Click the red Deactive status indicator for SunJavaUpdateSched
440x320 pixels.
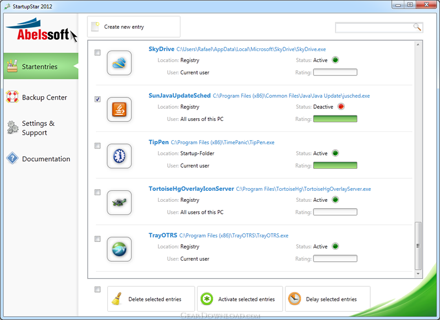pyautogui.click(x=341, y=106)
